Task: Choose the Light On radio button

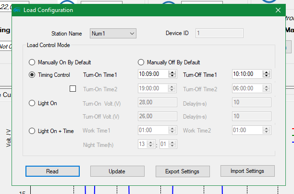Action: tap(32, 103)
